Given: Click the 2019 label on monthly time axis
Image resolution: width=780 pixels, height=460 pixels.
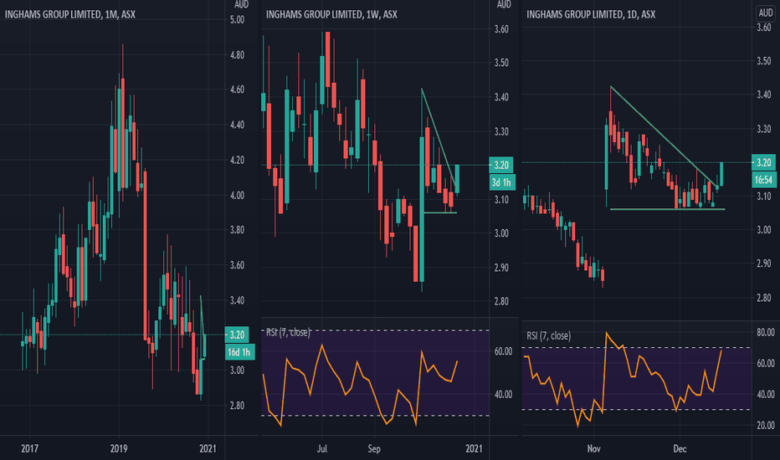Looking at the screenshot, I should [x=118, y=448].
